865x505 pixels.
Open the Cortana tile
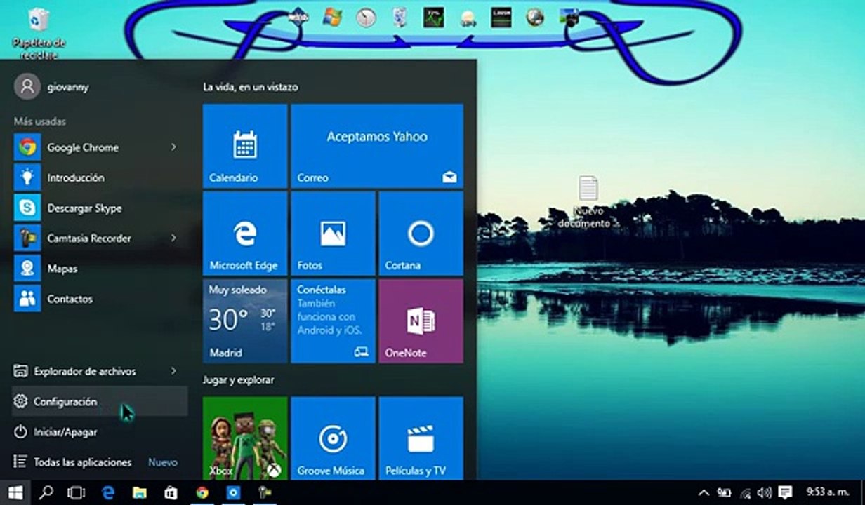point(421,234)
